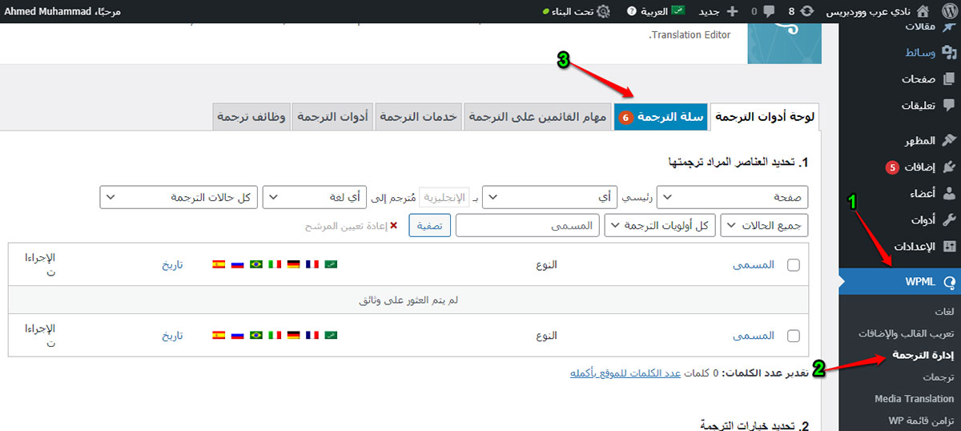The image size is (961, 431).
Task: Click the help question mark icon
Action: point(632,11)
